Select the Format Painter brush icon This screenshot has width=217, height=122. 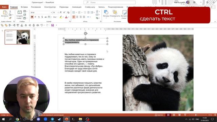10,18
